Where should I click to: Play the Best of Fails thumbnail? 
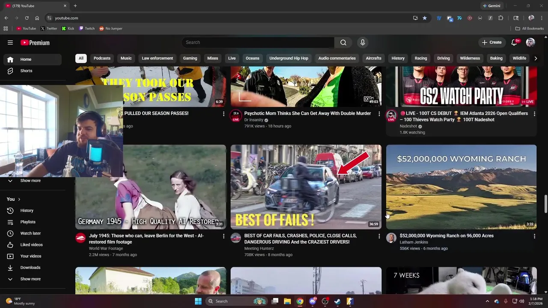click(x=306, y=187)
